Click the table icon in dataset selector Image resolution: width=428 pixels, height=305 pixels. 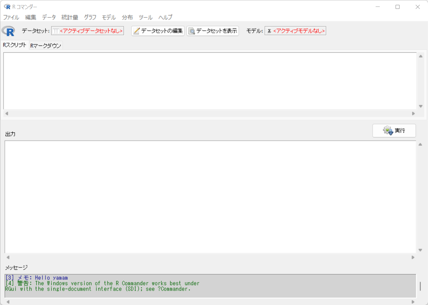(x=56, y=31)
